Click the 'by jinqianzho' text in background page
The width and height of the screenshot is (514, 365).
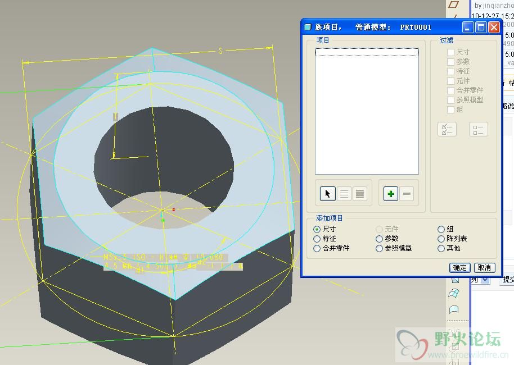pos(494,6)
